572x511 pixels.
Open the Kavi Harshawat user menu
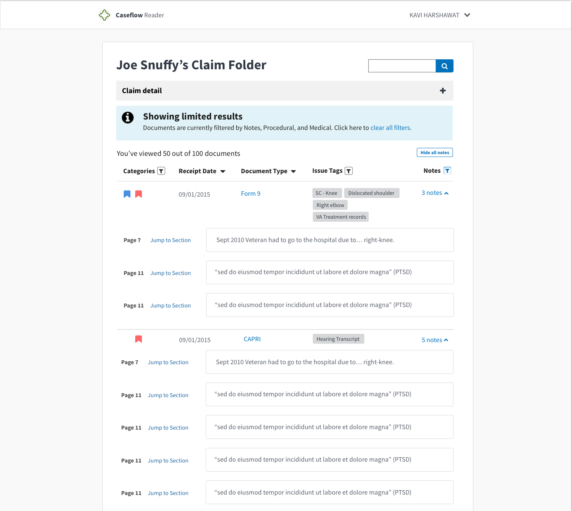tap(440, 15)
